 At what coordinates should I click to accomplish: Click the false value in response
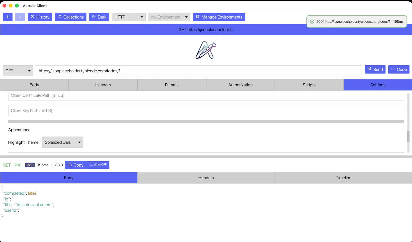[32, 193]
